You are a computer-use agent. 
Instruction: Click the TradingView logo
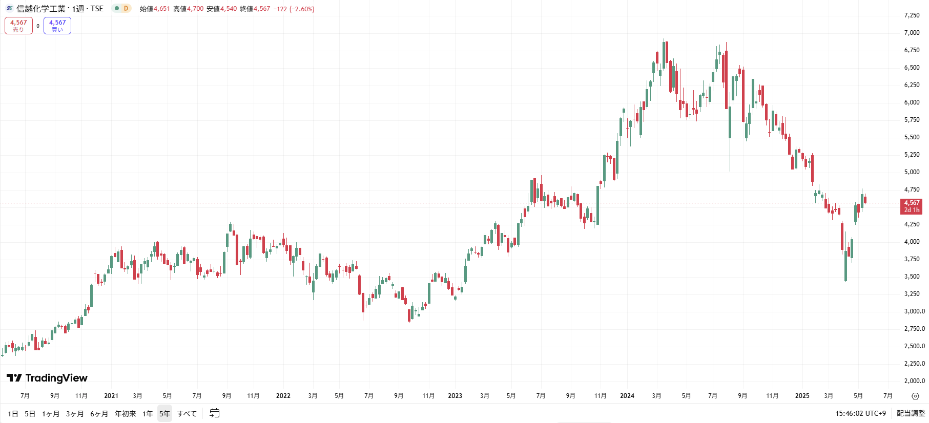pyautogui.click(x=47, y=378)
